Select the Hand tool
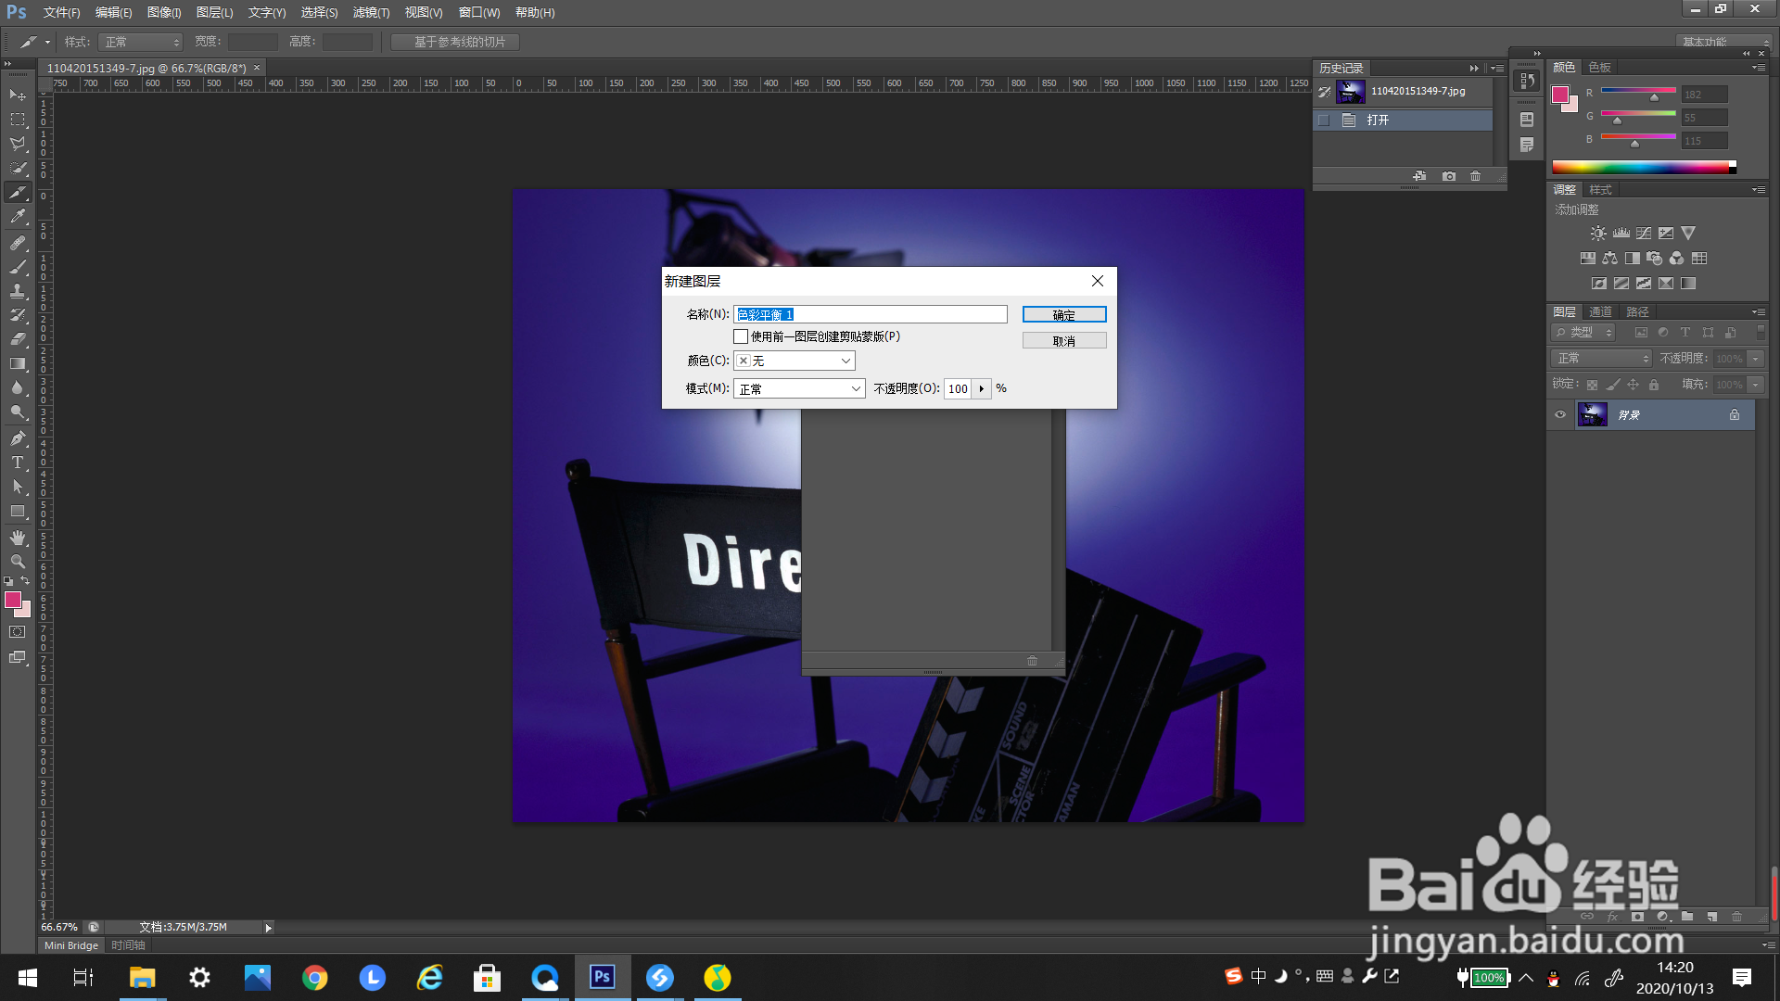 (x=18, y=538)
